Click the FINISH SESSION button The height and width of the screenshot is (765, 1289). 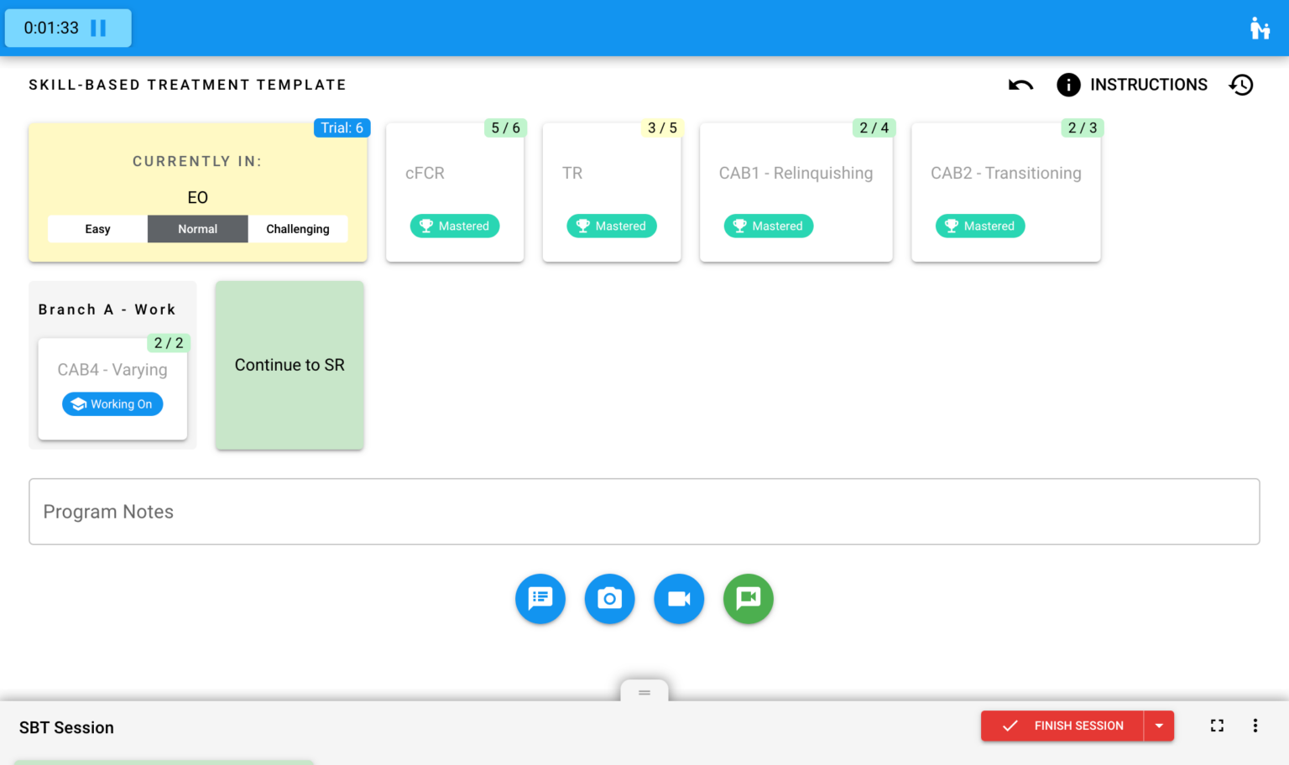1062,726
